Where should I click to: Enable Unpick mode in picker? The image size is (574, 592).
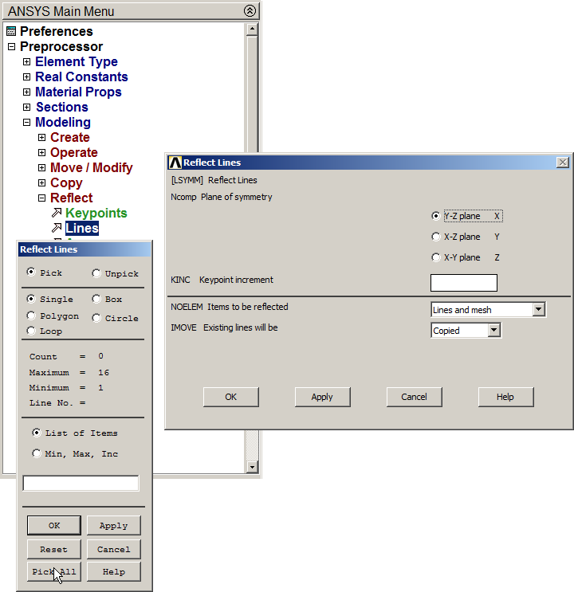click(x=96, y=273)
